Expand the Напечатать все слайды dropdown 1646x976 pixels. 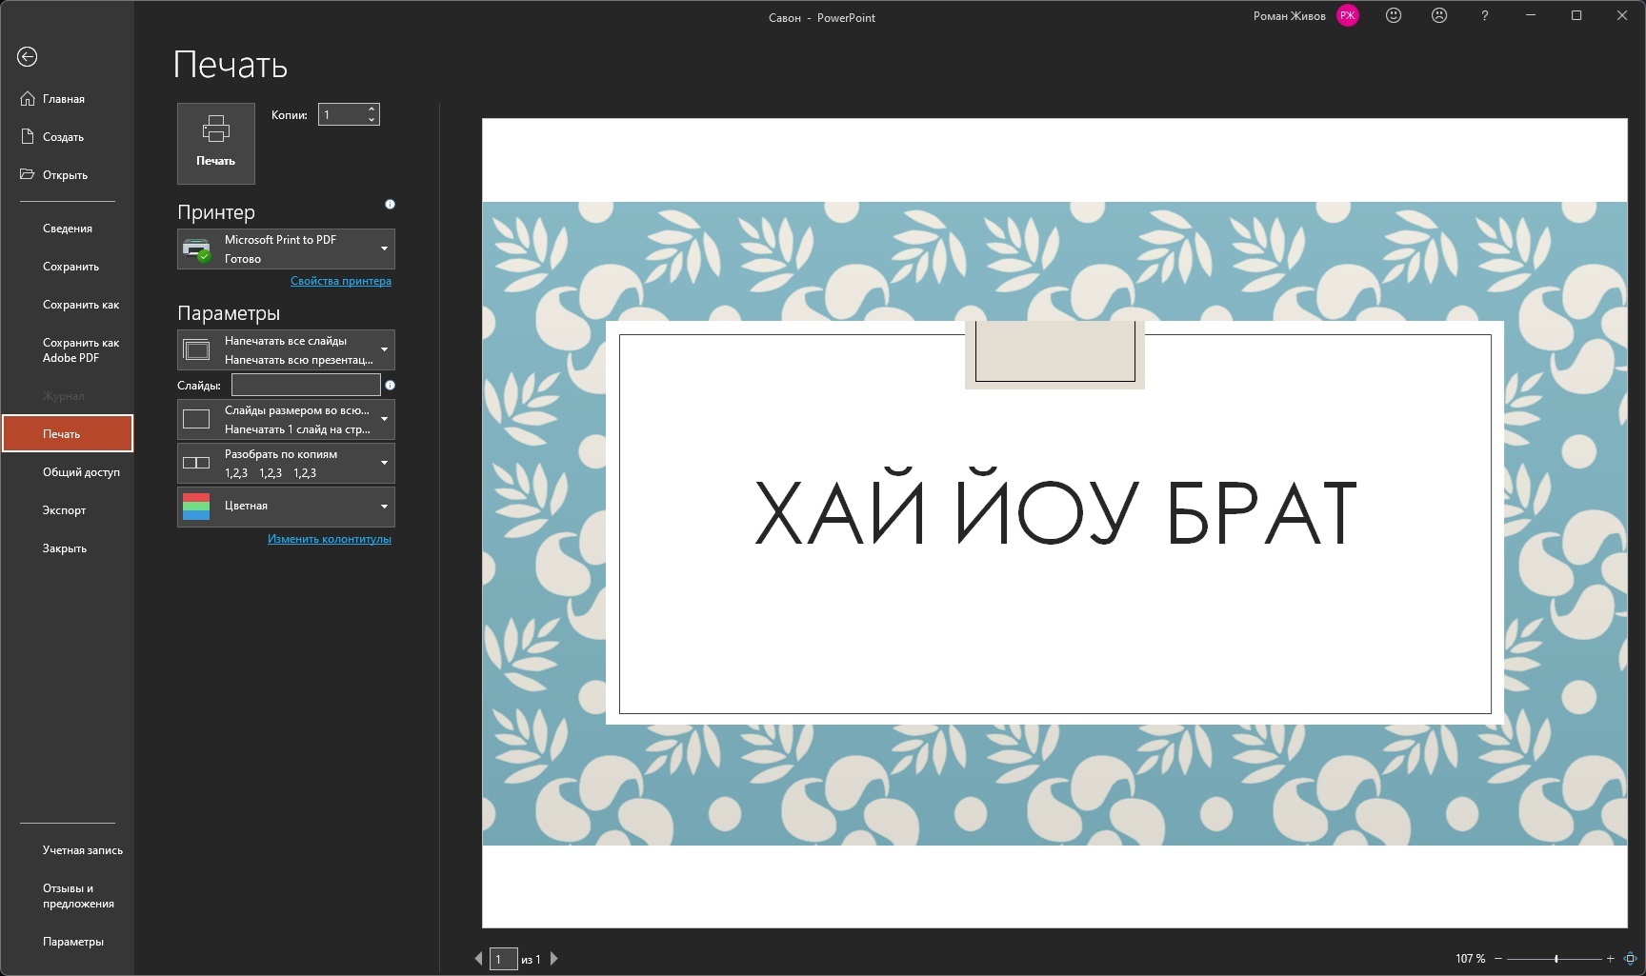coord(286,350)
